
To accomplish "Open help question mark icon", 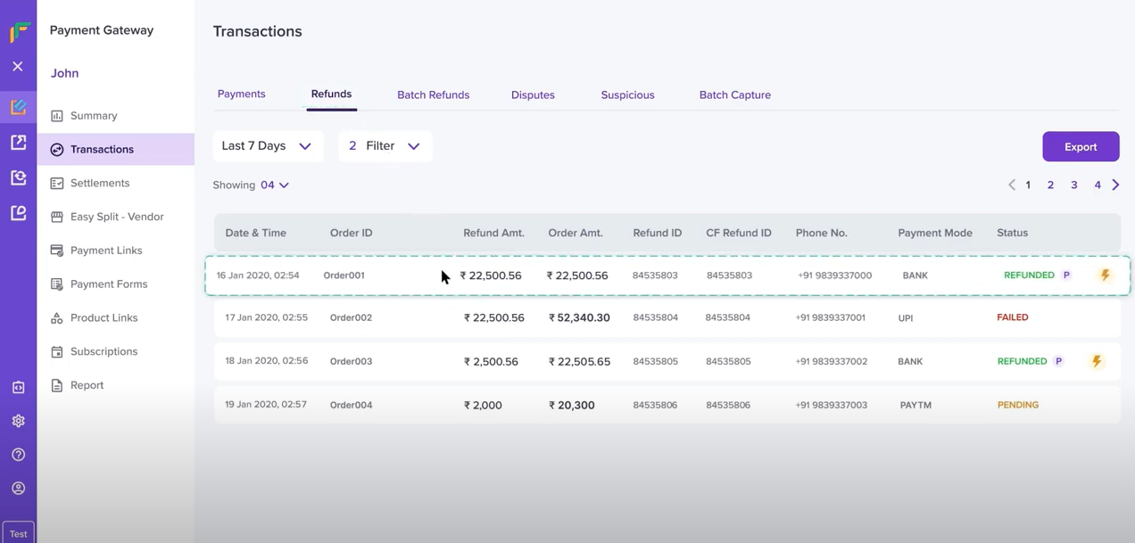I will click(18, 455).
